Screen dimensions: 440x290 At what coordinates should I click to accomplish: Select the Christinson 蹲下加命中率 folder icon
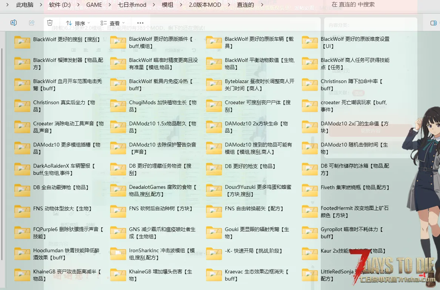tap(310, 85)
